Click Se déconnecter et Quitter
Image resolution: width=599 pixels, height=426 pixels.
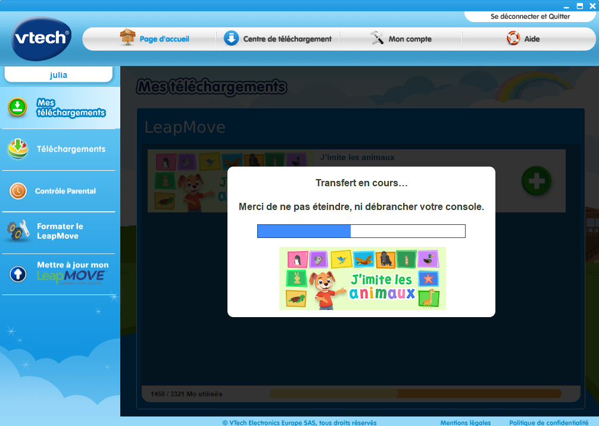pyautogui.click(x=530, y=17)
